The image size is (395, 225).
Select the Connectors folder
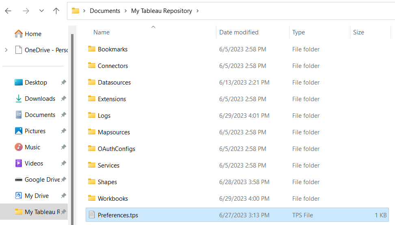237,66
